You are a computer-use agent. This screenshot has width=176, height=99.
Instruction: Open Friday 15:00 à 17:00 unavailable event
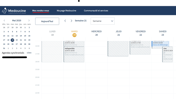tap(140, 48)
